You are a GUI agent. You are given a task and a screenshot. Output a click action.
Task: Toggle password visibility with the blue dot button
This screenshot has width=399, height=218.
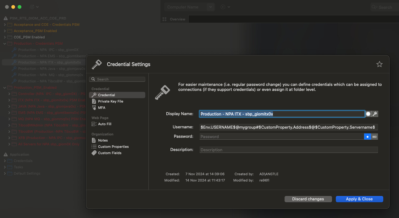pyautogui.click(x=367, y=137)
